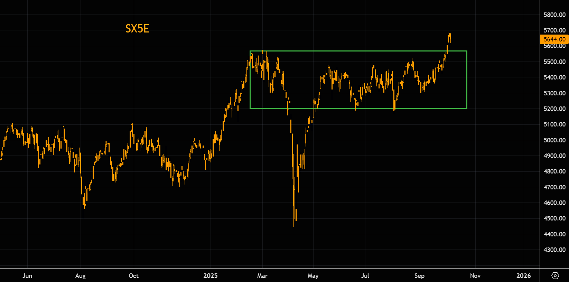The image size is (569, 282).
Task: Select the Sep marker on time axis
Action: [419, 276]
